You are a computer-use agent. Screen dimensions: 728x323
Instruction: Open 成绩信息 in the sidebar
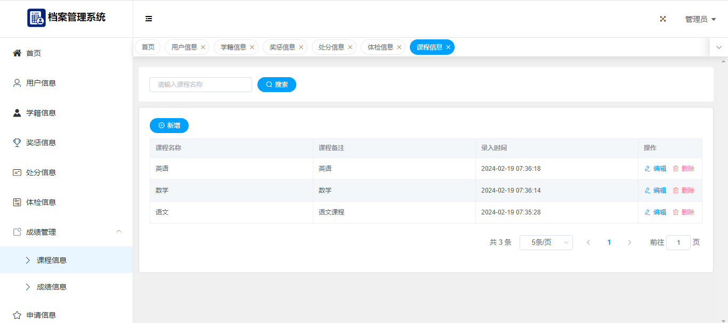[x=52, y=287]
